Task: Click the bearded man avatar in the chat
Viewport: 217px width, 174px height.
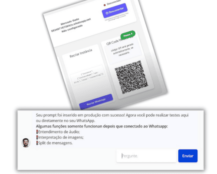Action: pyautogui.click(x=26, y=143)
